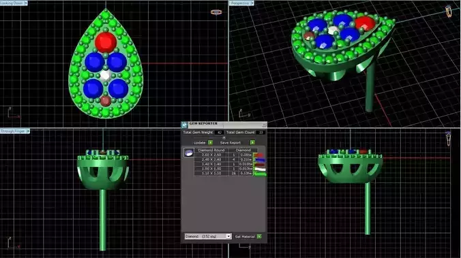Click the green Set Material arrow button
This screenshot has width=461, height=258.
(259, 236)
